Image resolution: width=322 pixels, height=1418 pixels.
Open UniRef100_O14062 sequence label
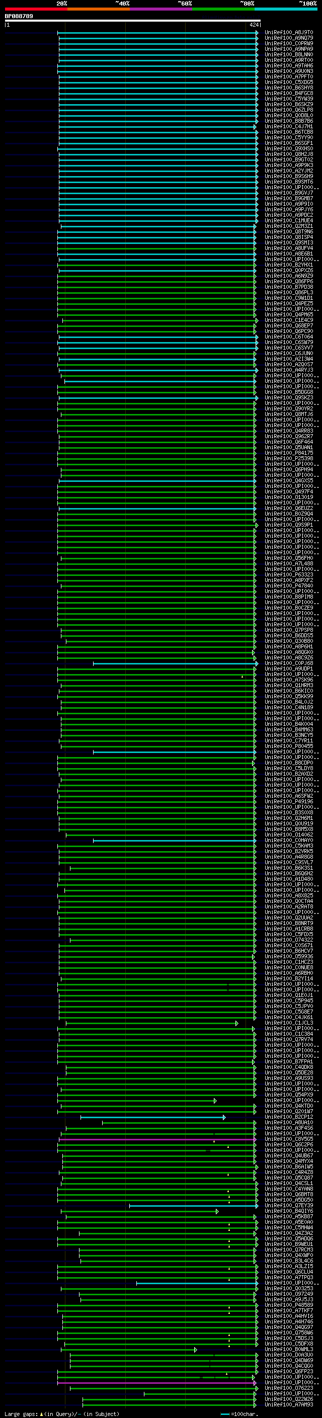coord(289,835)
